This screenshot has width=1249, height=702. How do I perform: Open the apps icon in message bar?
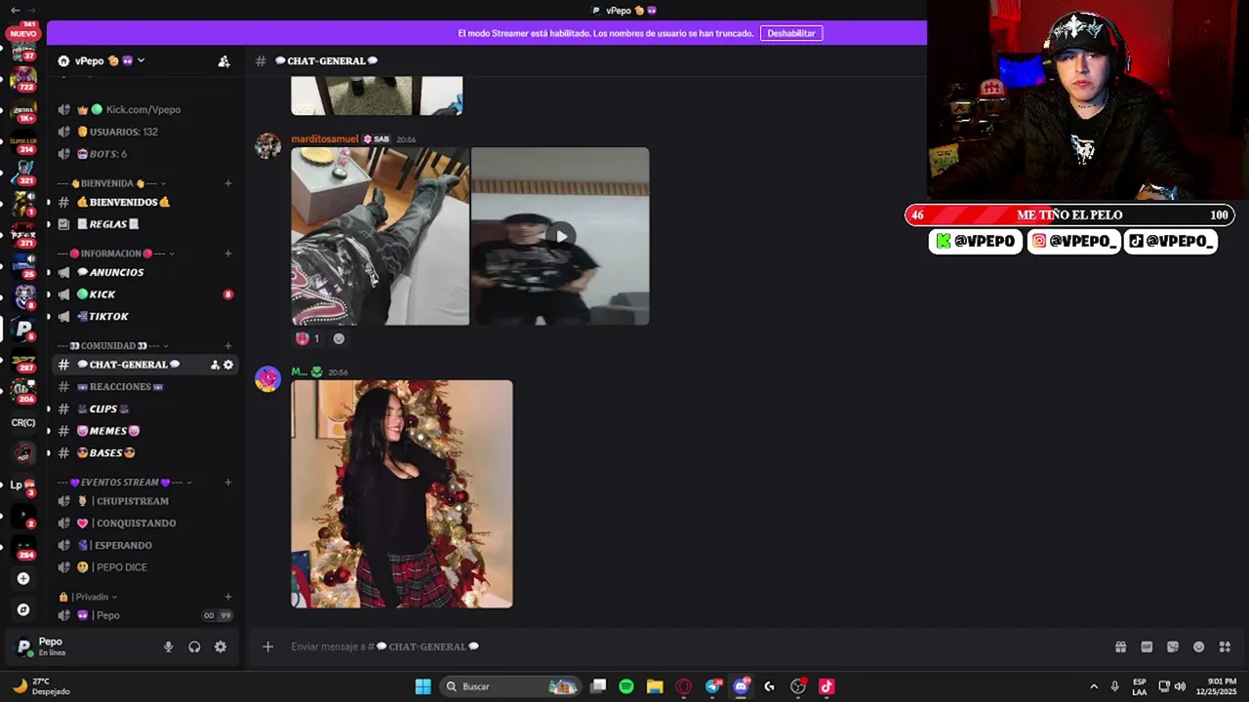1226,646
